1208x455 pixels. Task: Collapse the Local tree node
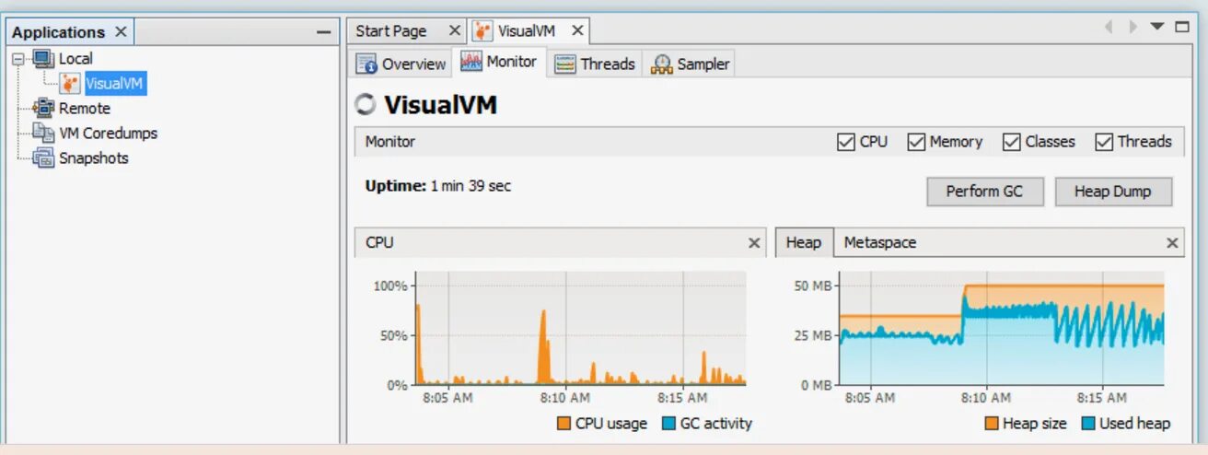tap(19, 59)
